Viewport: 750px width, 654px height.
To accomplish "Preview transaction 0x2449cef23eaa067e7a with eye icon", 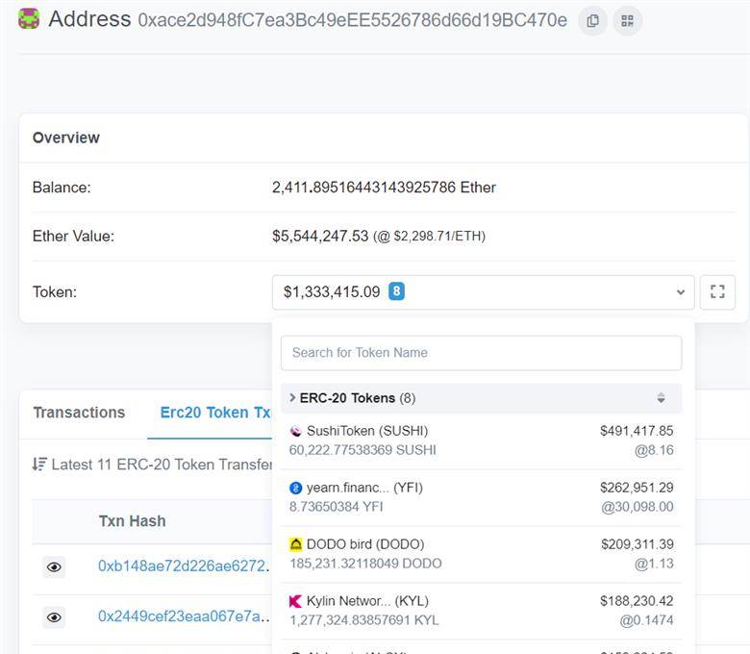I will pyautogui.click(x=54, y=617).
